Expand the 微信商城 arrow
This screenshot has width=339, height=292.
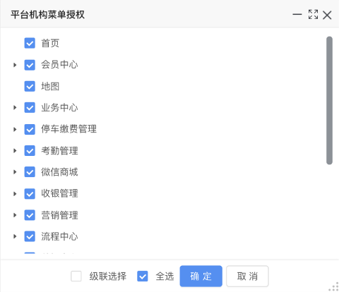pos(15,172)
